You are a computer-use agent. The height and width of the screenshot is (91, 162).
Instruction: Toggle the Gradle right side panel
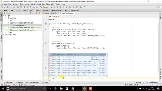pyautogui.click(x=161, y=16)
